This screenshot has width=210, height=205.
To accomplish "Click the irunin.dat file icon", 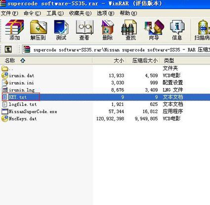I will pos(5,75).
